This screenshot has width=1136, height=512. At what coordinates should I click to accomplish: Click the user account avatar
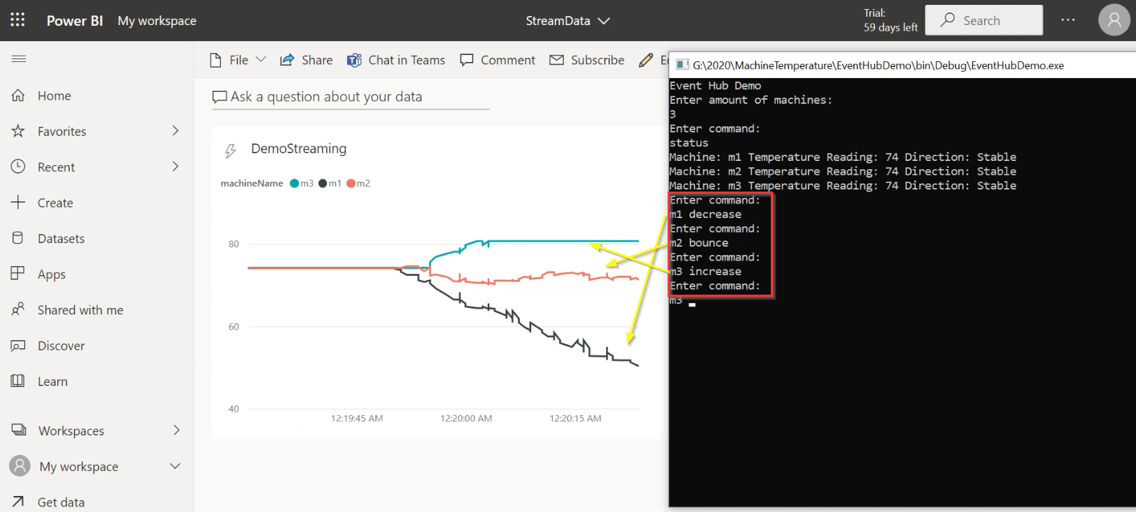point(1114,20)
